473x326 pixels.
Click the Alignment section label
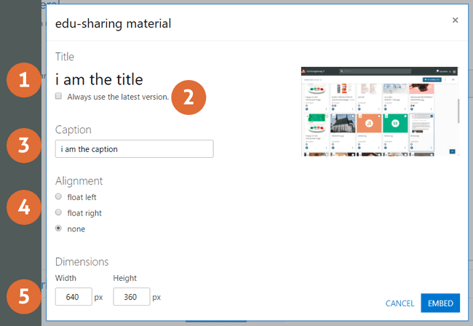(79, 180)
